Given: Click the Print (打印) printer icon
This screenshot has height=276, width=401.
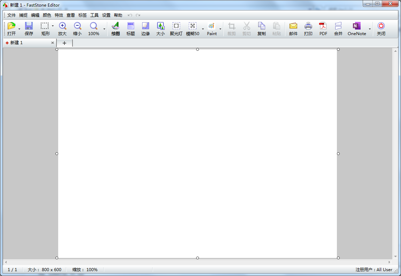Looking at the screenshot, I should [308, 26].
